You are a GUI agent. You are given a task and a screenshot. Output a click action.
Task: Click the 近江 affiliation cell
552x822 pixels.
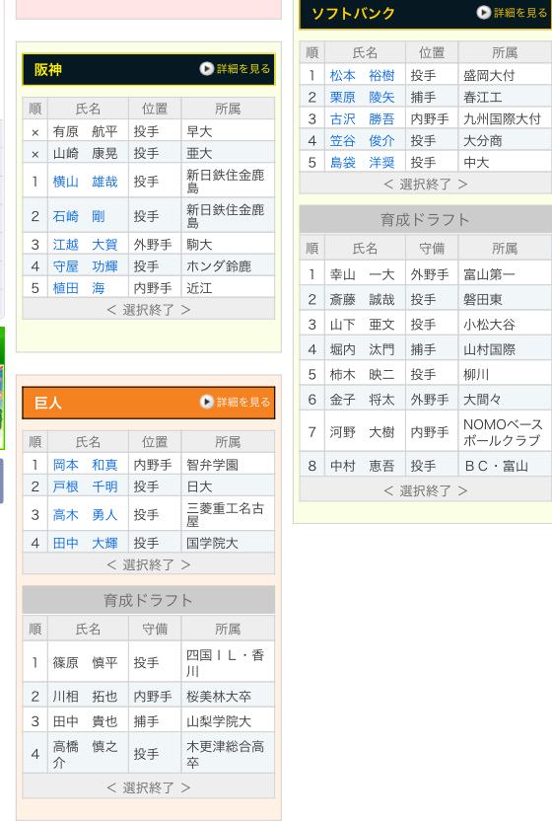pyautogui.click(x=228, y=288)
